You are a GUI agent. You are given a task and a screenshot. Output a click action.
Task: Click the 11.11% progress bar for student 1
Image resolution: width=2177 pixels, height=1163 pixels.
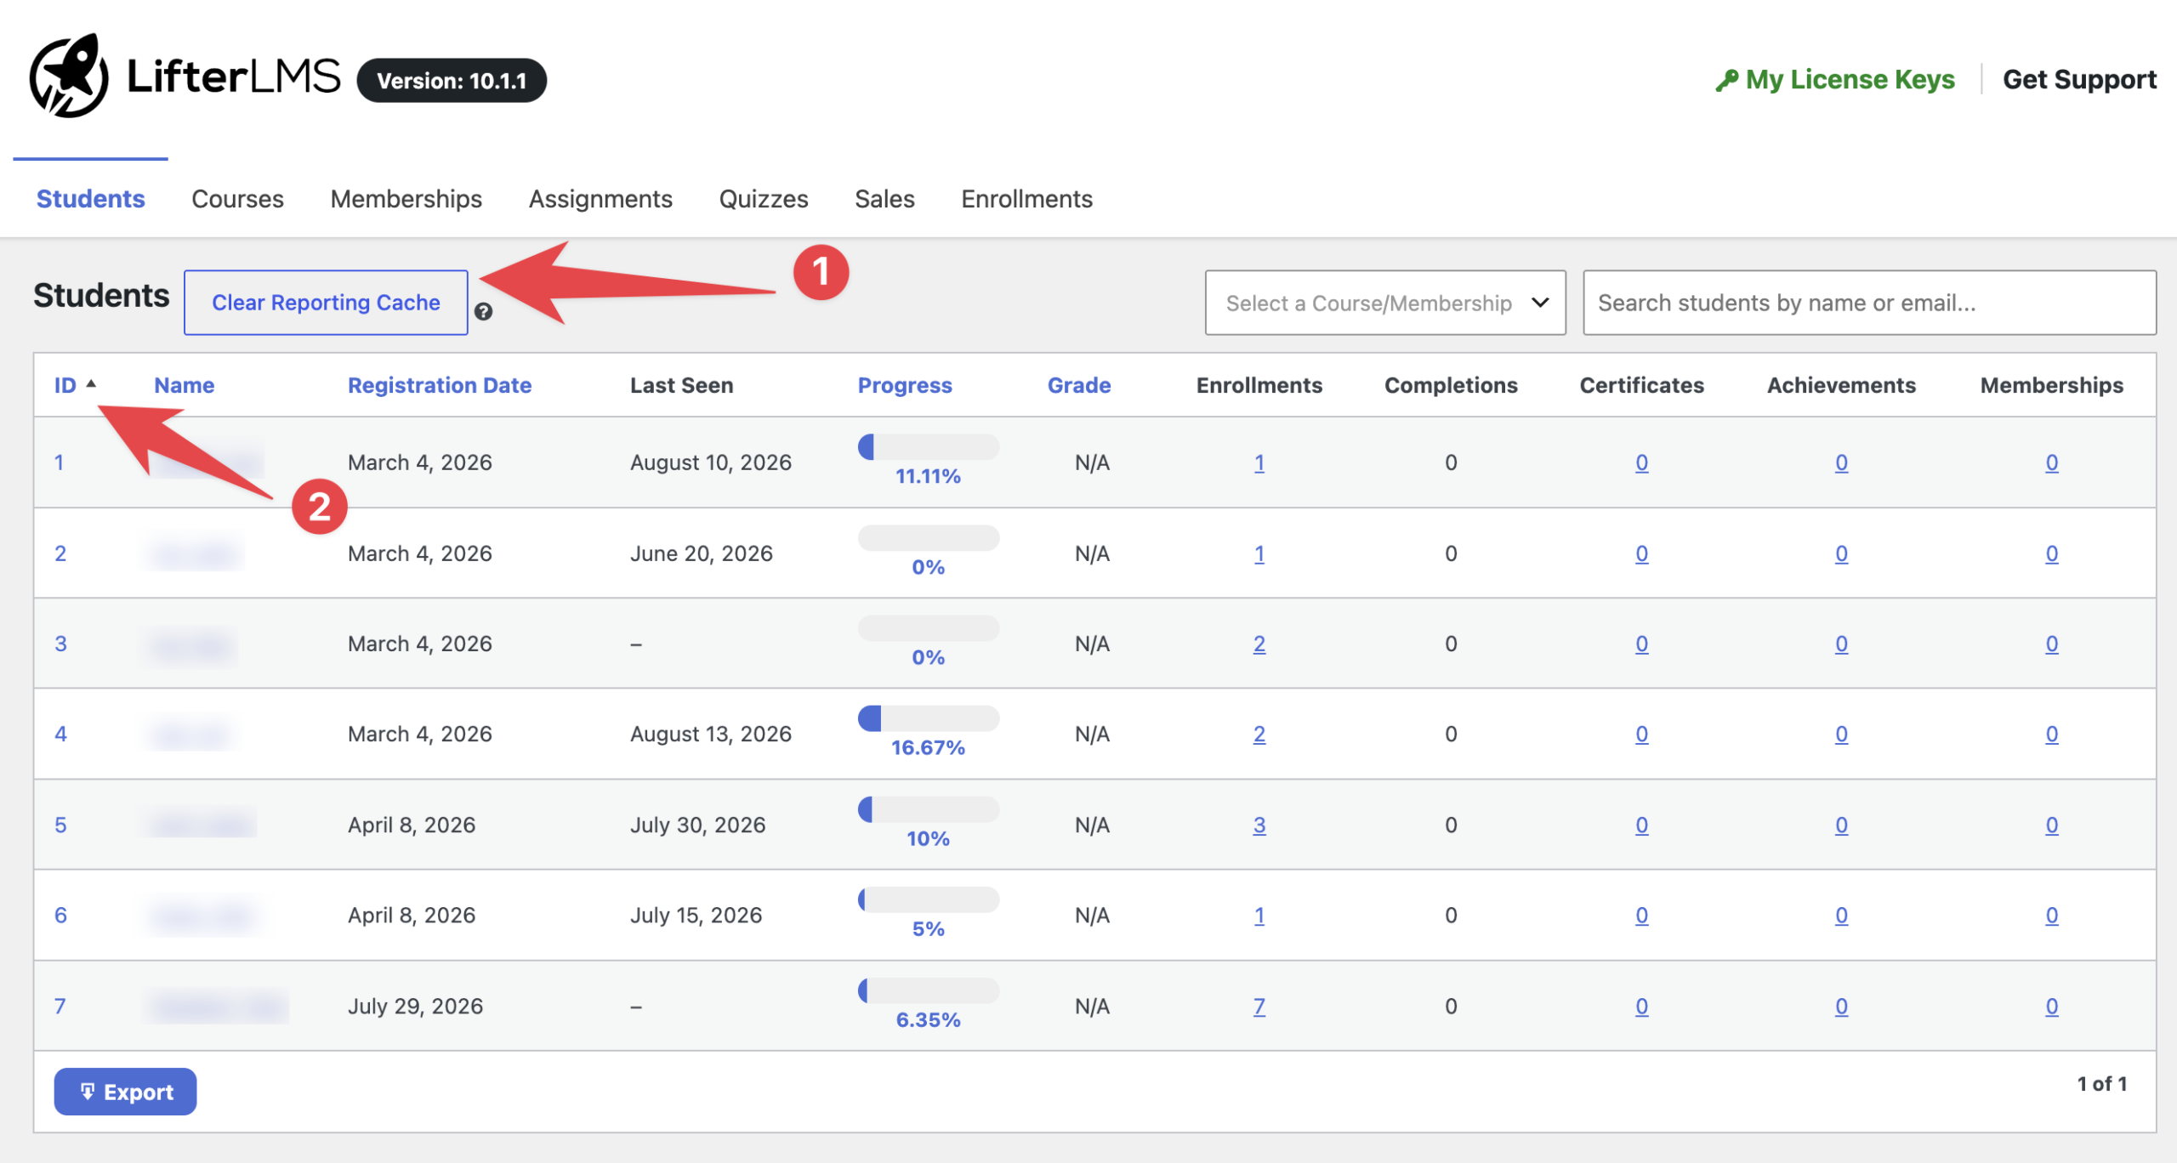[928, 446]
